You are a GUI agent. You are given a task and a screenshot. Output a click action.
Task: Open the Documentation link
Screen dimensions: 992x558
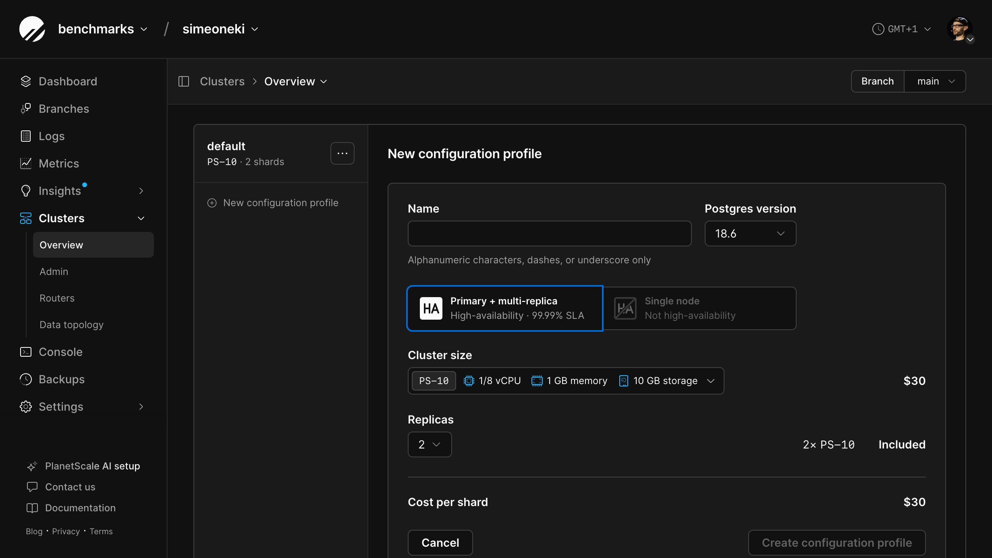(80, 508)
